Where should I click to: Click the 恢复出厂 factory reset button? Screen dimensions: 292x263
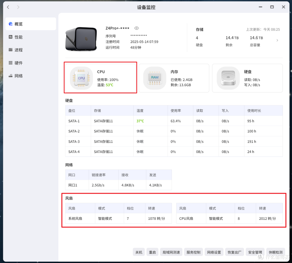coord(234,252)
